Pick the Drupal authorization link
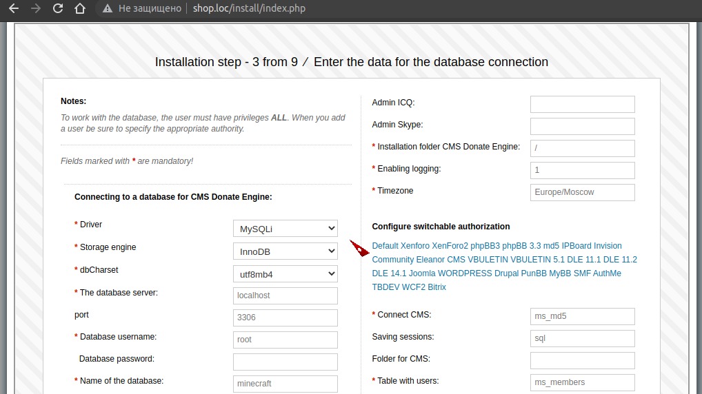 [508, 273]
